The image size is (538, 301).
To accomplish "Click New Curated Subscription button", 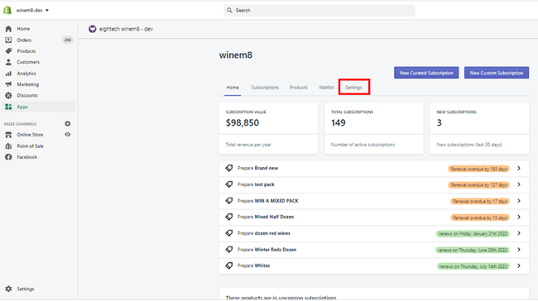I will tap(426, 73).
